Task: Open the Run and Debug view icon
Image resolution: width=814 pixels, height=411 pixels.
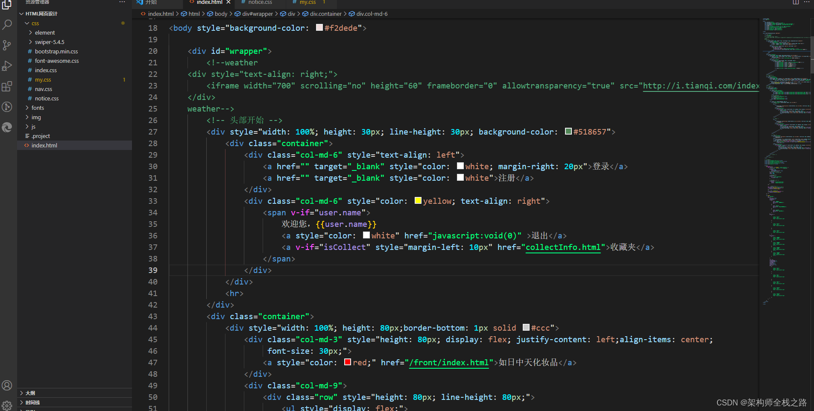Action: pyautogui.click(x=7, y=66)
